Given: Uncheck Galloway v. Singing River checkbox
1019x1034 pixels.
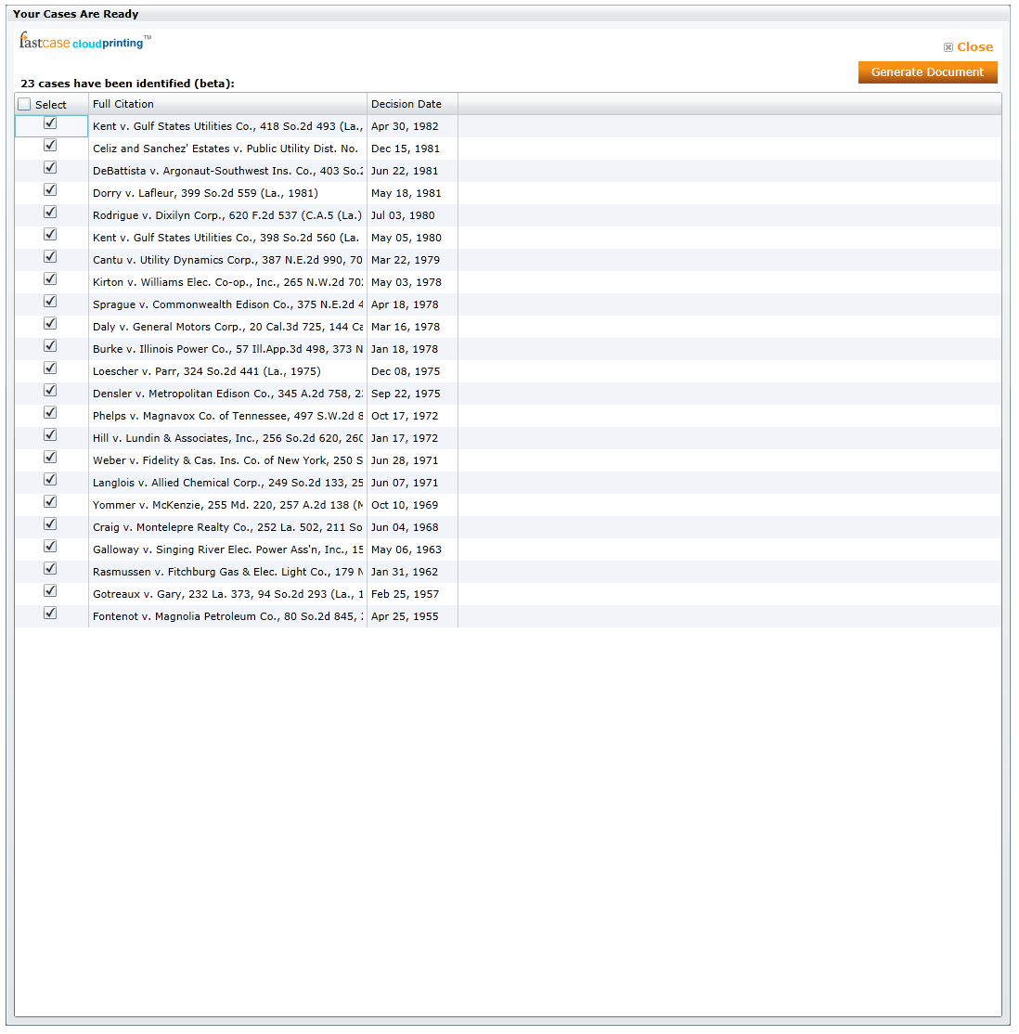Looking at the screenshot, I should (x=50, y=547).
